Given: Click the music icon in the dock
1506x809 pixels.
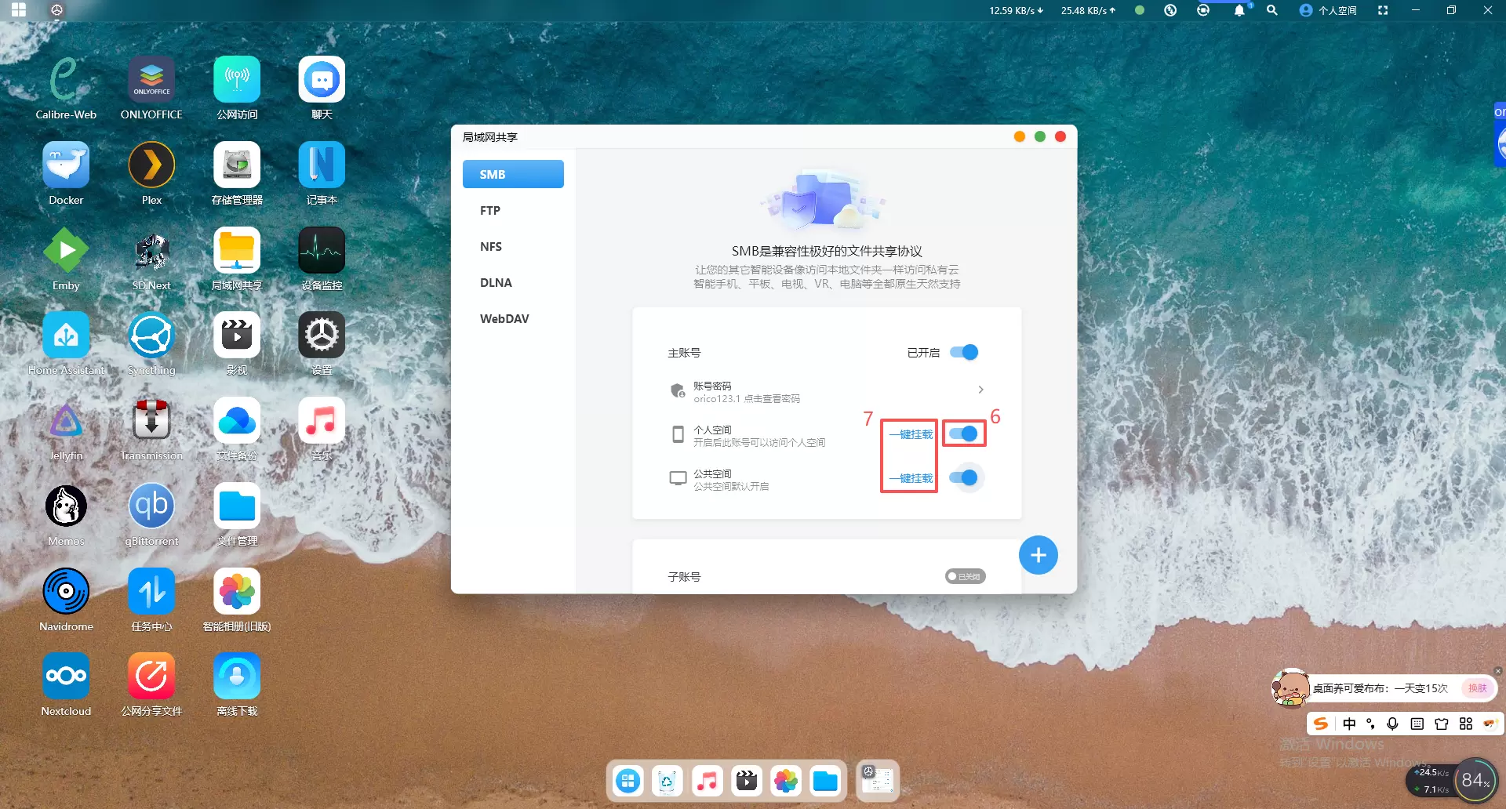Looking at the screenshot, I should click(x=707, y=781).
